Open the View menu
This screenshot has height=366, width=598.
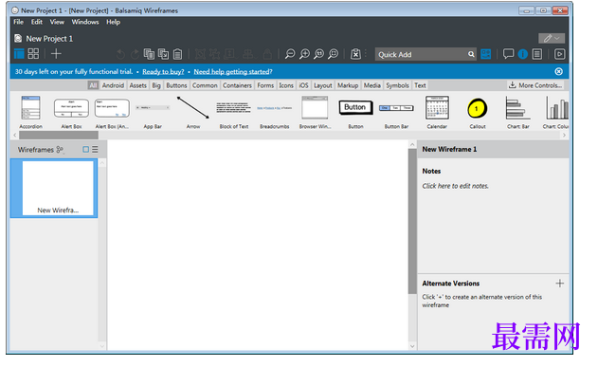[x=57, y=22]
